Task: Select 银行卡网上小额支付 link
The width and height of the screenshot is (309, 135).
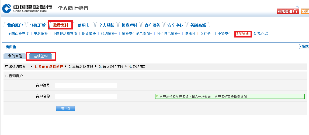Action: (x=216, y=34)
